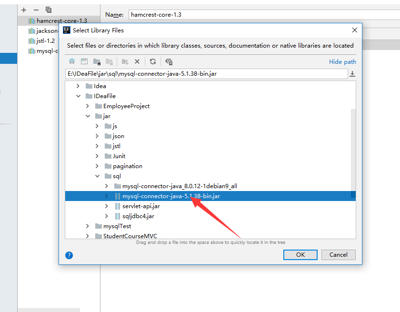Screen dimensions: 400x312
Task: Expand the sqljdbc4.jar node
Action: click(x=106, y=216)
